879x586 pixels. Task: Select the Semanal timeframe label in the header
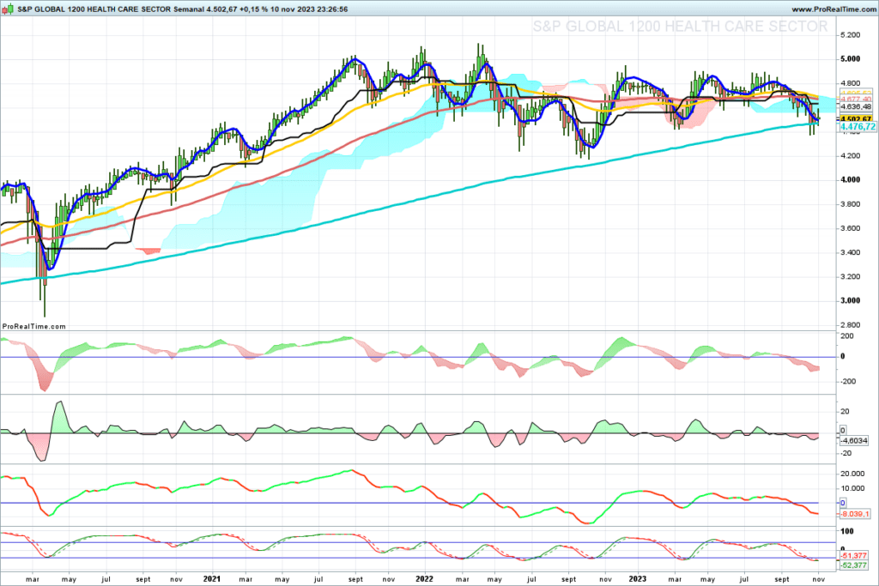pyautogui.click(x=189, y=9)
